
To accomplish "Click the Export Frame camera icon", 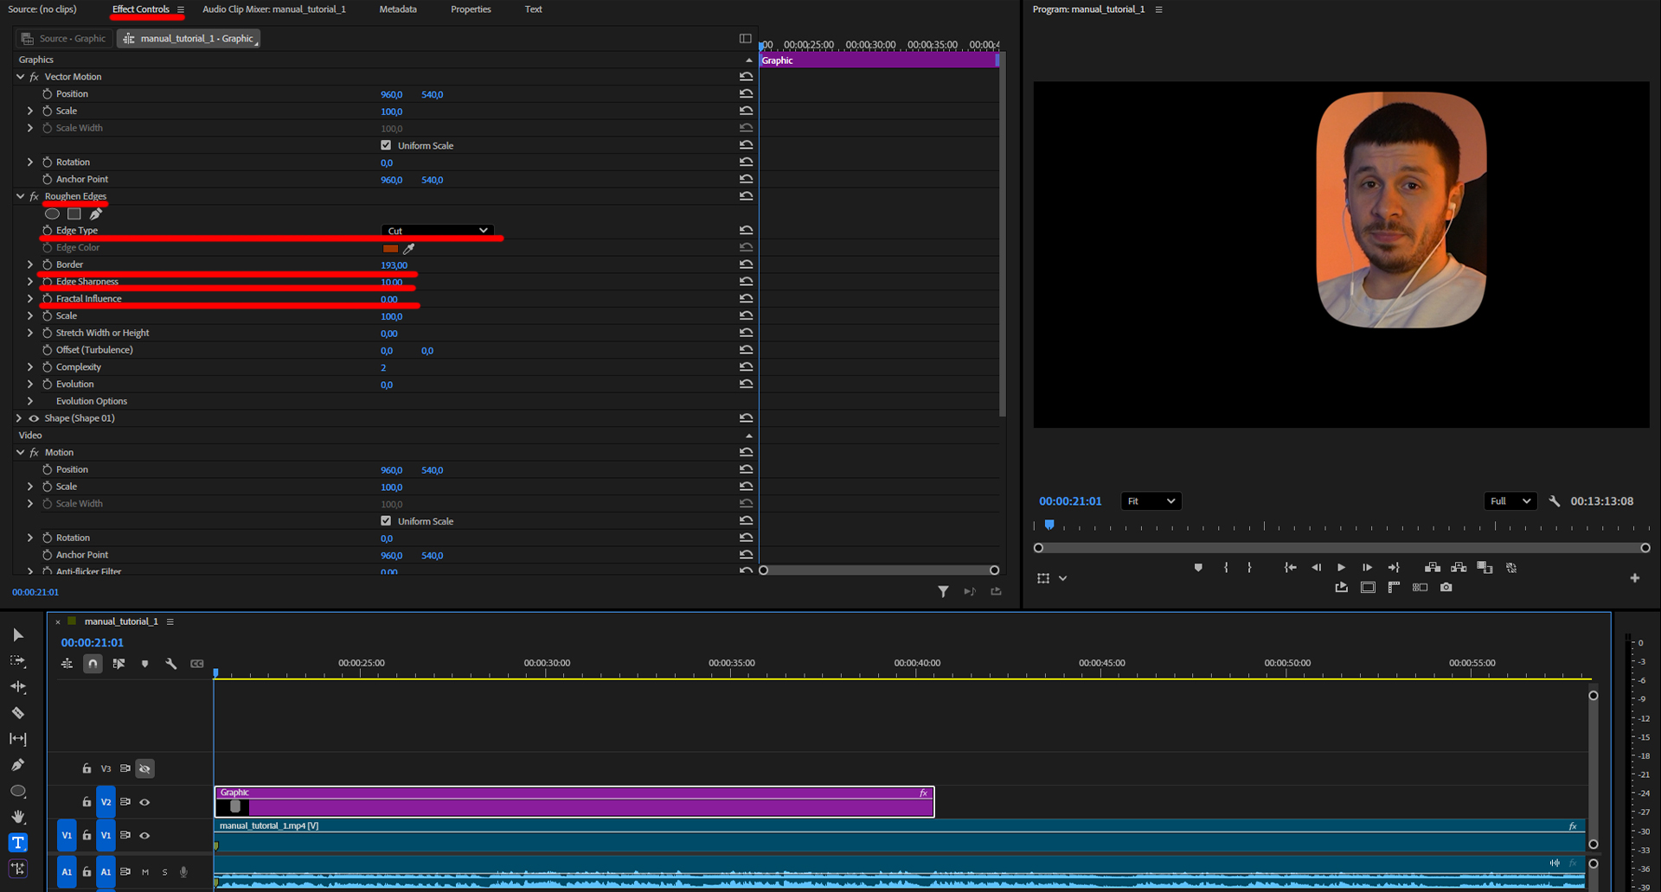I will pos(1446,588).
